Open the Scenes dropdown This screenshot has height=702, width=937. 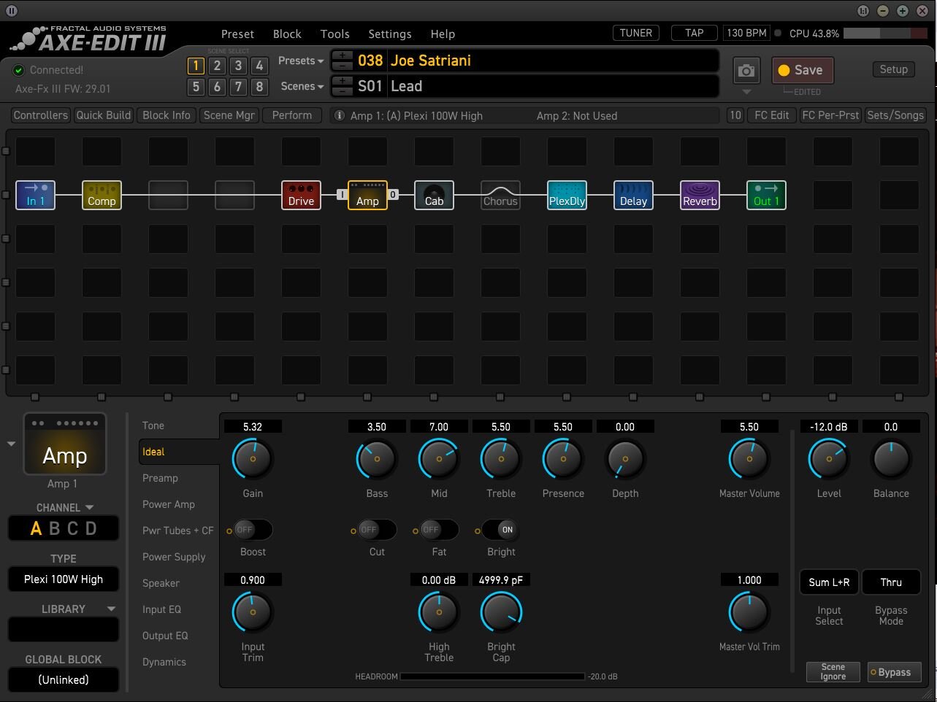(302, 86)
